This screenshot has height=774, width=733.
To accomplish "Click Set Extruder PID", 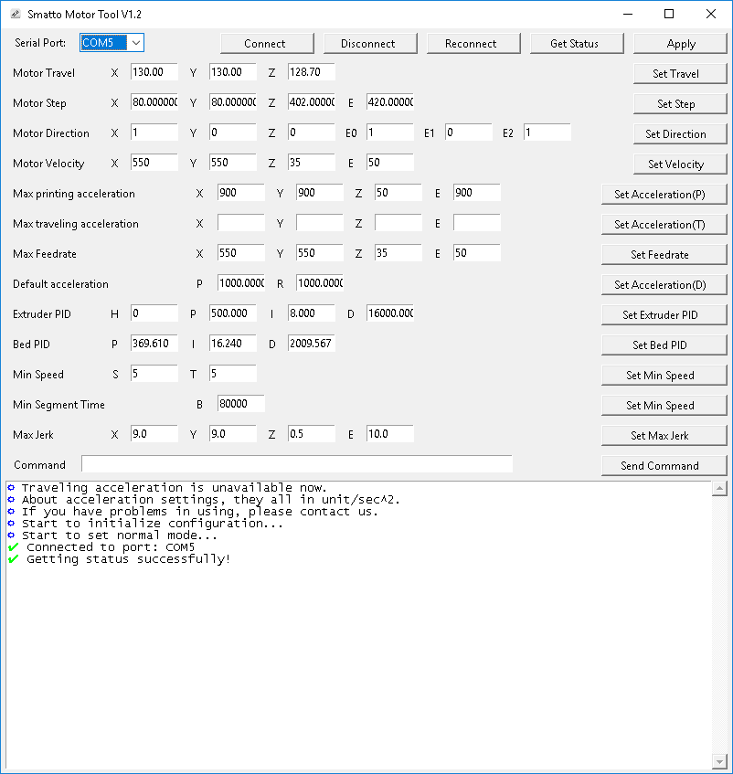I will point(664,314).
